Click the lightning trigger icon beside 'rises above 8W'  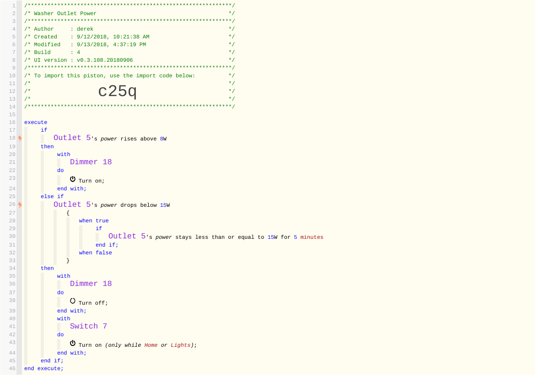[20, 139]
